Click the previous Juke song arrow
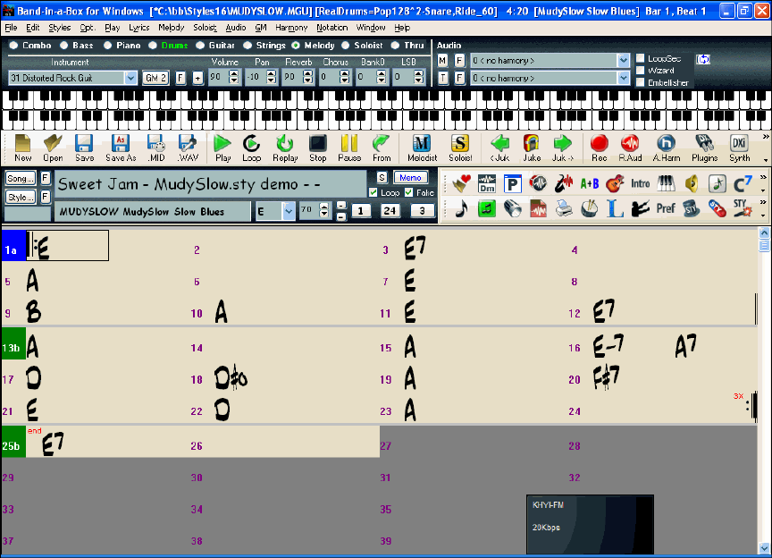This screenshot has width=772, height=558. (499, 148)
